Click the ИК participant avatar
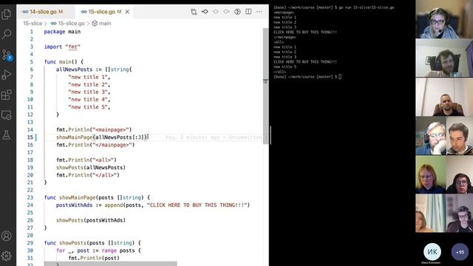473x266 pixels. 432,252
